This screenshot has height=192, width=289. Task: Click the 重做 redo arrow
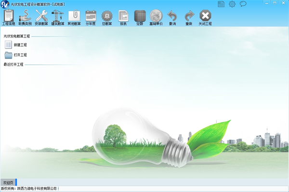pyautogui.click(x=189, y=16)
